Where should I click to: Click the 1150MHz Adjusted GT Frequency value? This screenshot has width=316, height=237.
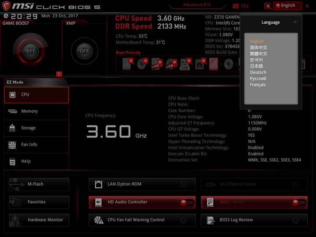pos(257,123)
